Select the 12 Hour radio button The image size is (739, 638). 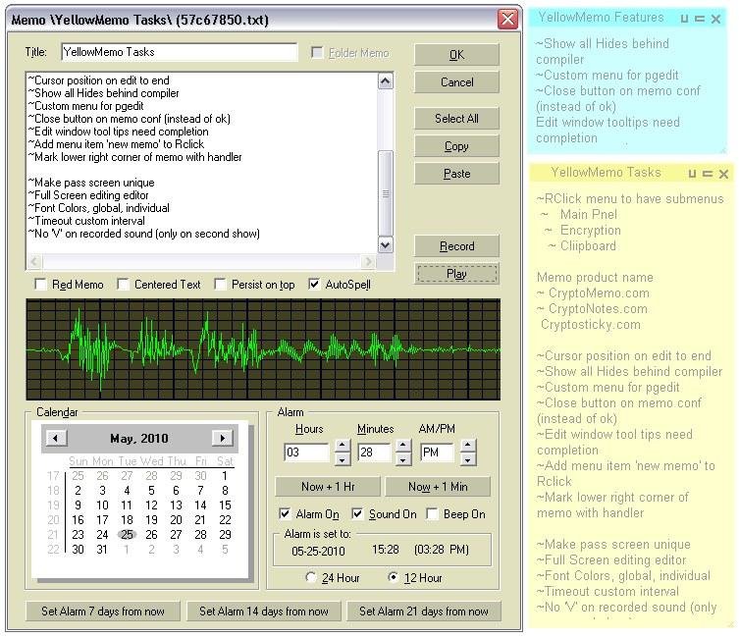pos(393,577)
